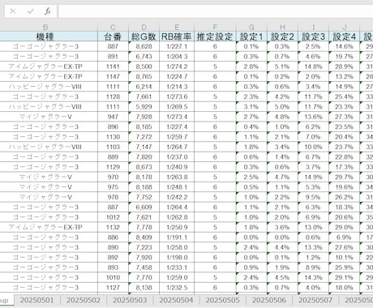373x308 pixels.
Task: Click the 機種 header cell
Action: pyautogui.click(x=45, y=36)
